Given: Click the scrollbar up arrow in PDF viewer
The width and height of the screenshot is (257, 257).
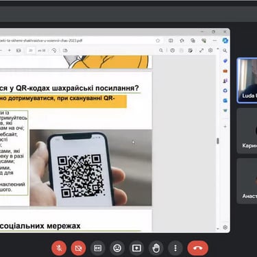Looking at the screenshot, I should 218,49.
